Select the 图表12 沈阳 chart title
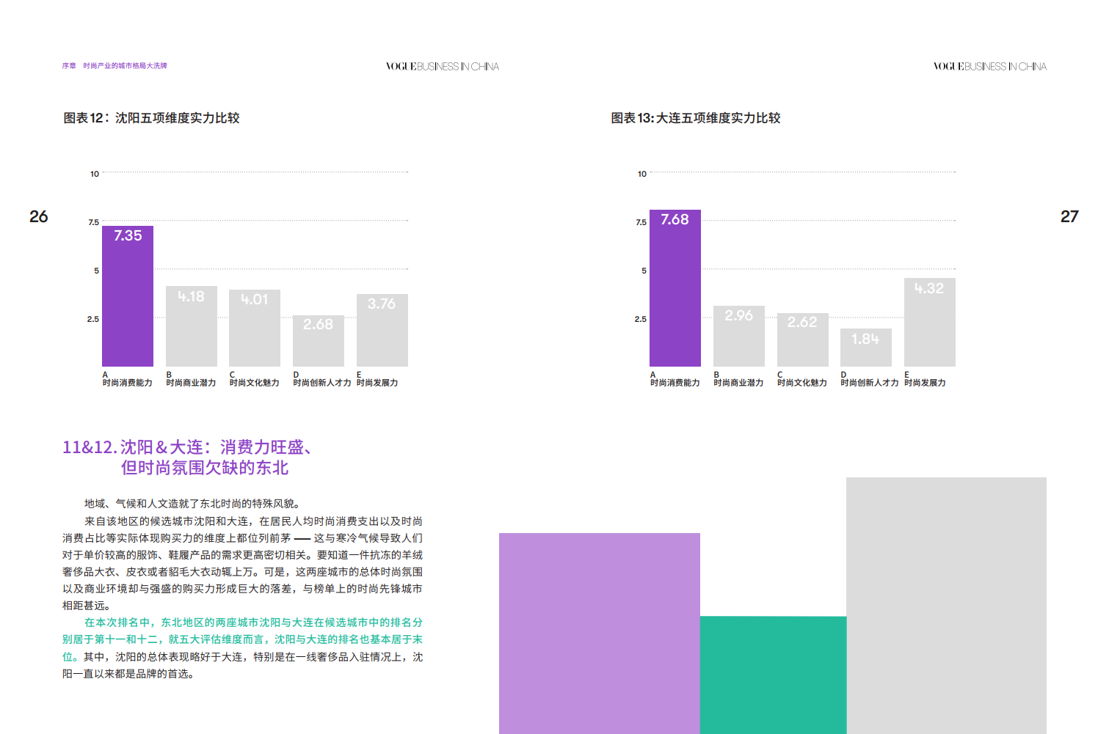This screenshot has width=1109, height=734. click(x=151, y=118)
